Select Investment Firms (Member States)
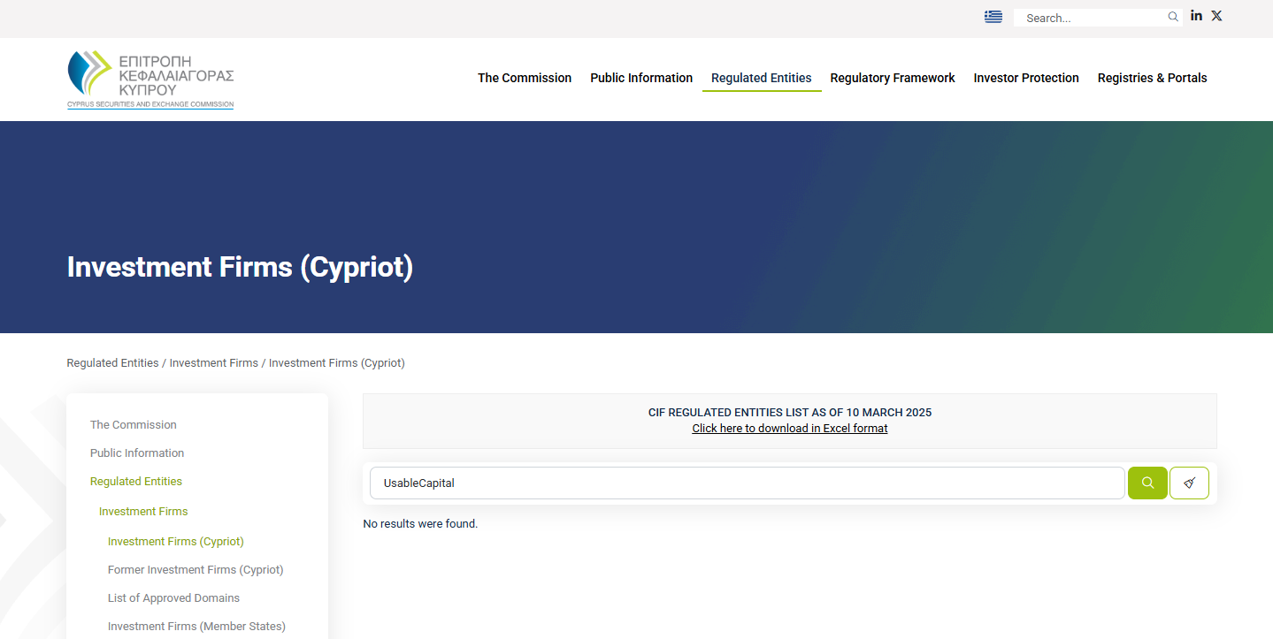The width and height of the screenshot is (1273, 639). click(x=196, y=626)
